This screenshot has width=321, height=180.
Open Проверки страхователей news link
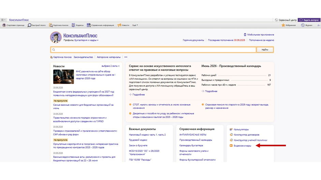(x=85, y=133)
